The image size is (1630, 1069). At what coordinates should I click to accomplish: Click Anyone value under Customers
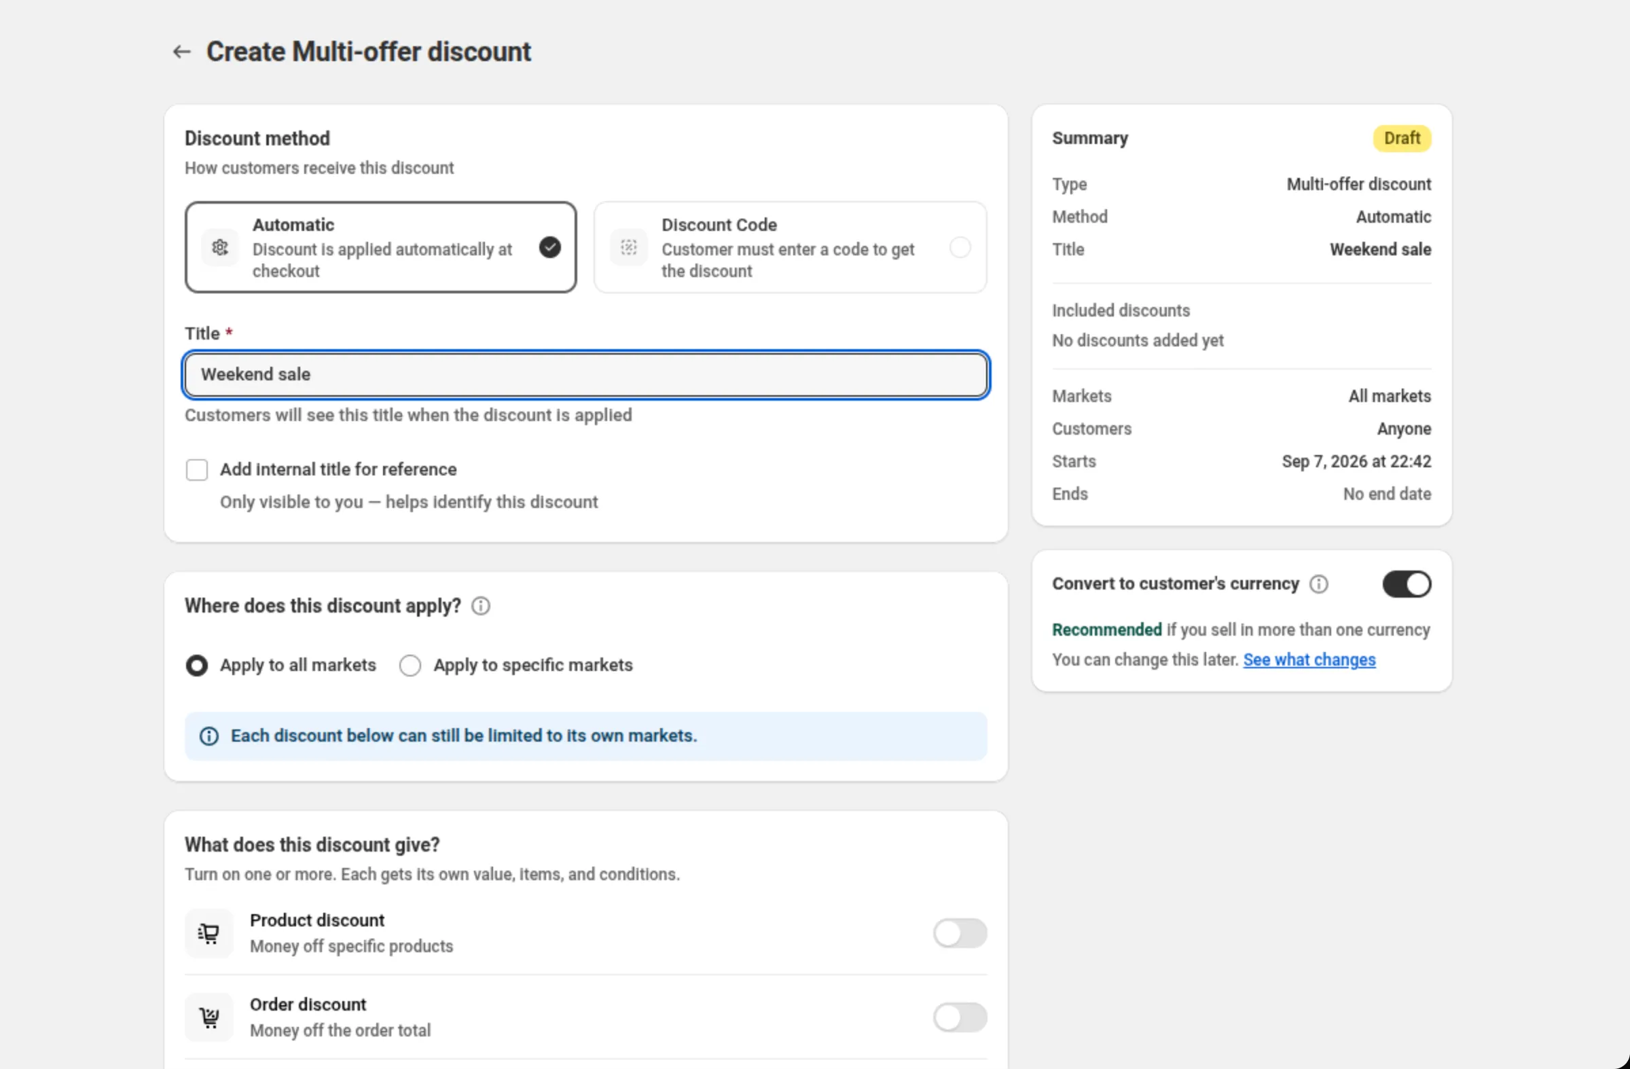click(x=1404, y=429)
